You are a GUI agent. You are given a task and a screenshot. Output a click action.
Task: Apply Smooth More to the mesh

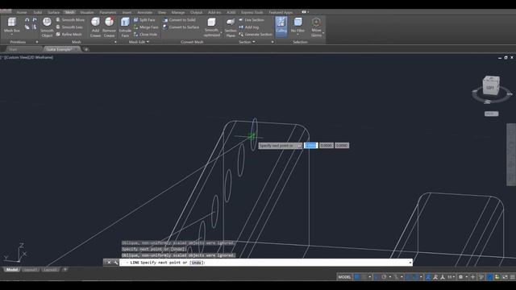(70, 20)
